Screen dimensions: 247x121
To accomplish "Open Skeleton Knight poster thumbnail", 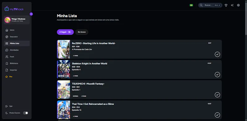I will [64, 69].
